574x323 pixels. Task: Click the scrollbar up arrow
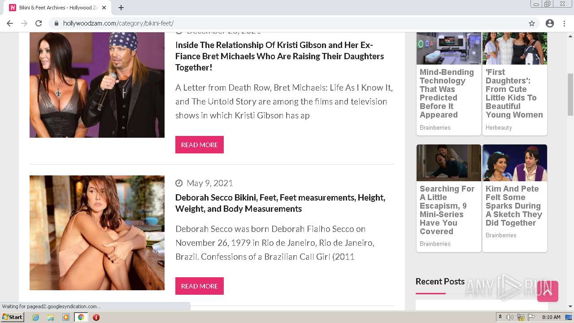pyautogui.click(x=570, y=35)
